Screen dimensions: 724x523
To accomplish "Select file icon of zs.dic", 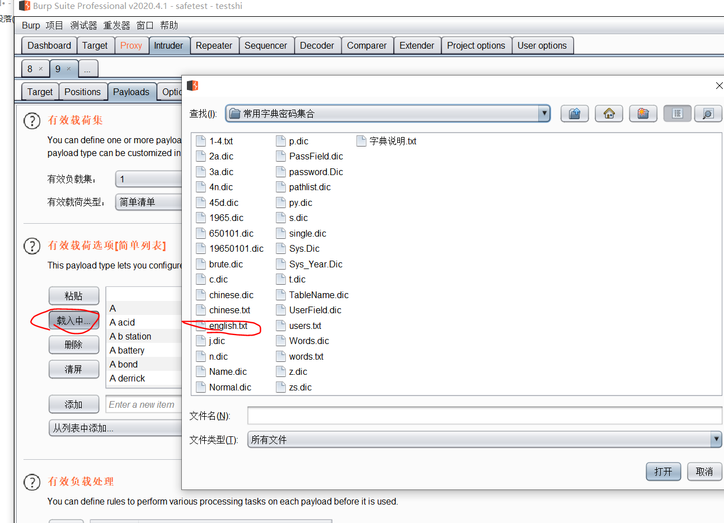I will tap(281, 387).
